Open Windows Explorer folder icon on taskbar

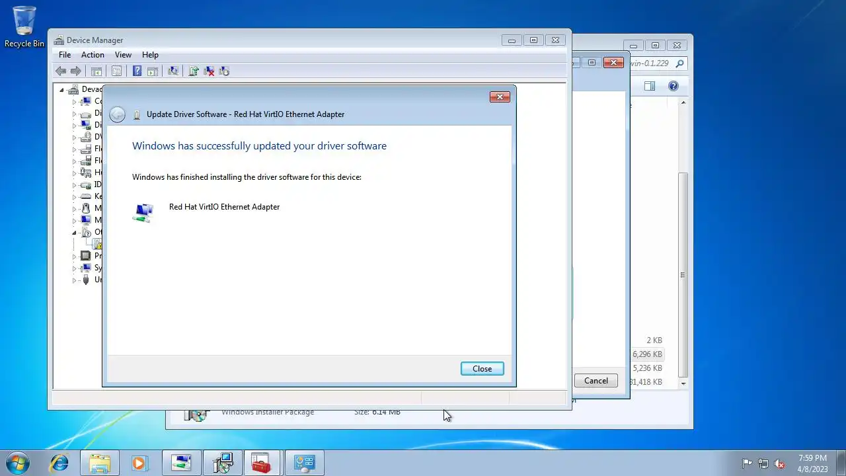click(x=100, y=463)
